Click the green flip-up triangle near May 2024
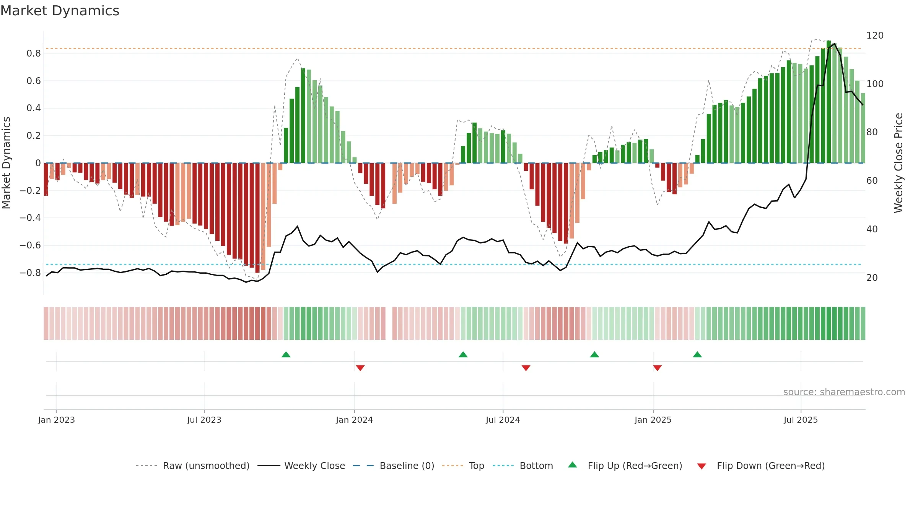Screen dimensions: 918x516 pyautogui.click(x=463, y=354)
